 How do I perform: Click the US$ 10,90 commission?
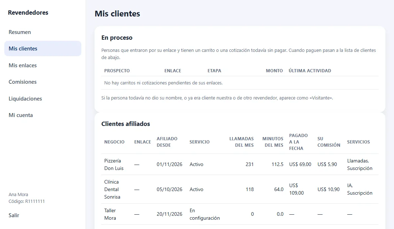[x=328, y=189]
